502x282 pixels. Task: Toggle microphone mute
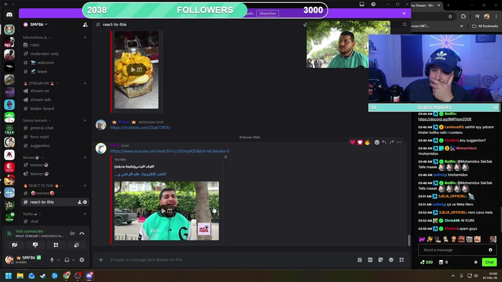pyautogui.click(x=52, y=260)
